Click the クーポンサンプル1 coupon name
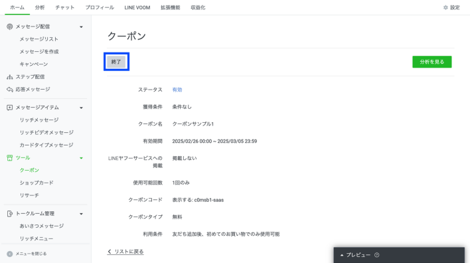 (193, 124)
